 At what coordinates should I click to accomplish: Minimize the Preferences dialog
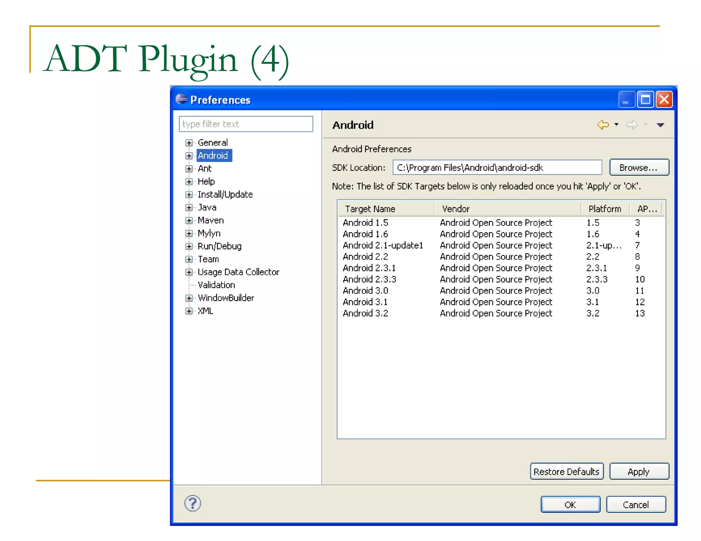(626, 100)
